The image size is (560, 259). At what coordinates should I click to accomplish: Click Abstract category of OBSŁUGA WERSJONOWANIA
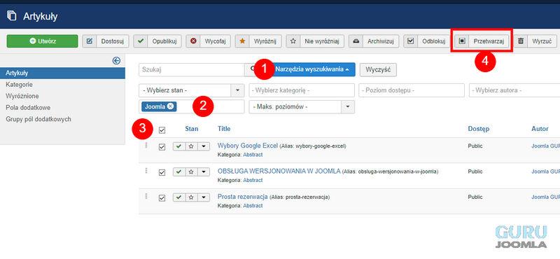click(x=253, y=180)
